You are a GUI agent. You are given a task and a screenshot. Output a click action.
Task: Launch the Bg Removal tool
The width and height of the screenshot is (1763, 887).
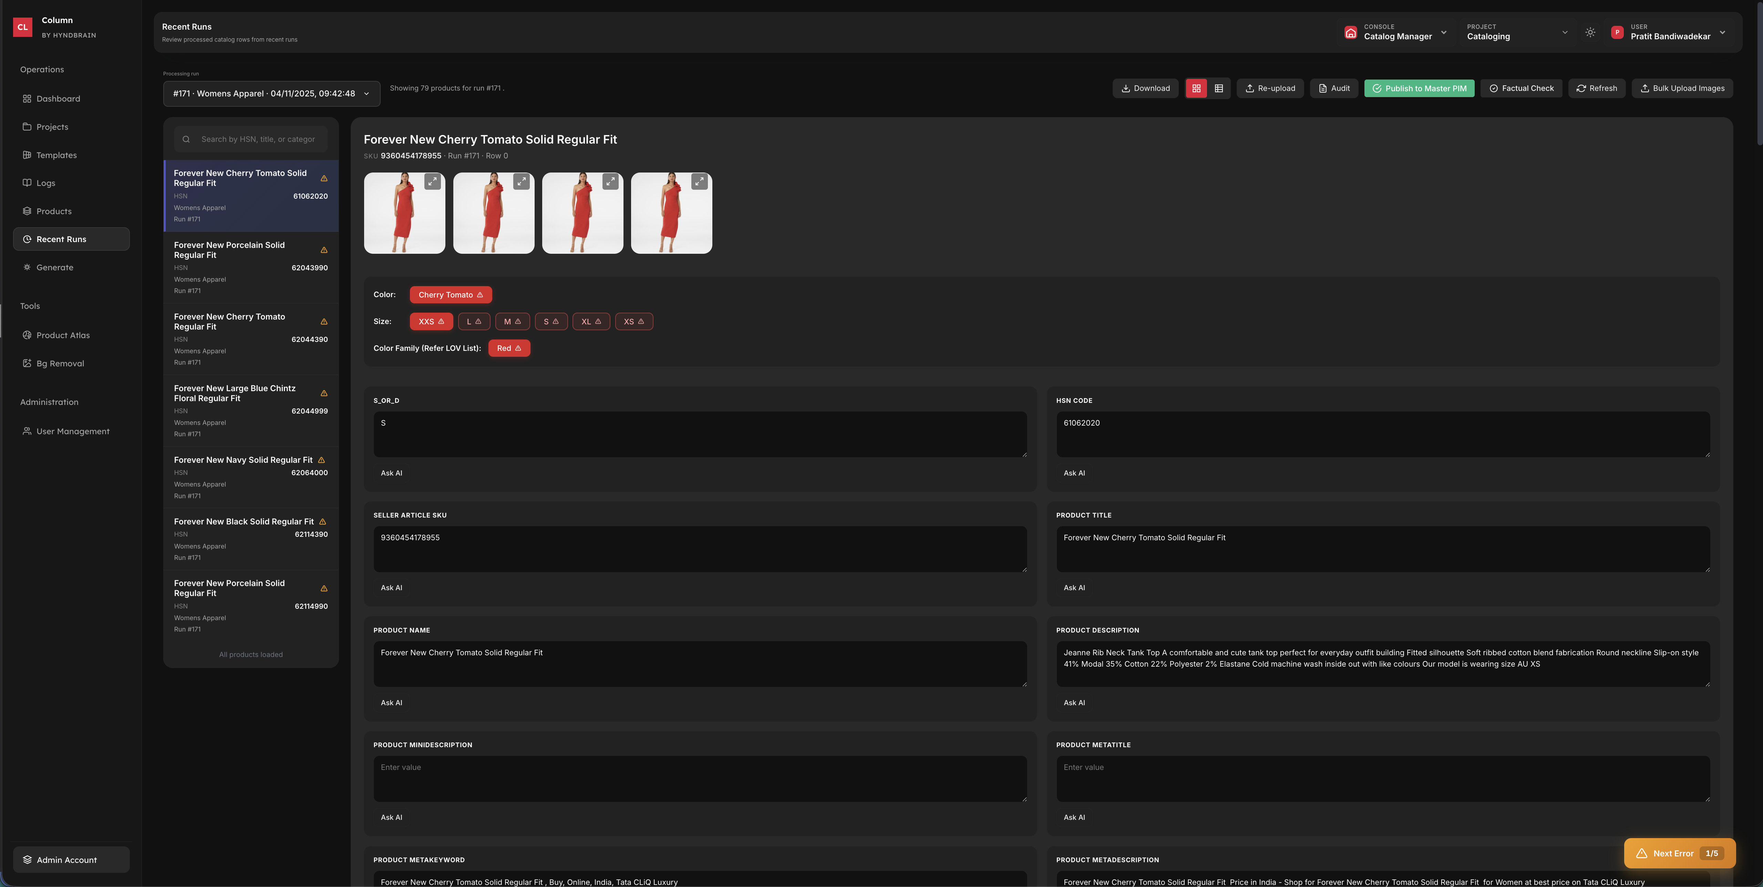60,363
